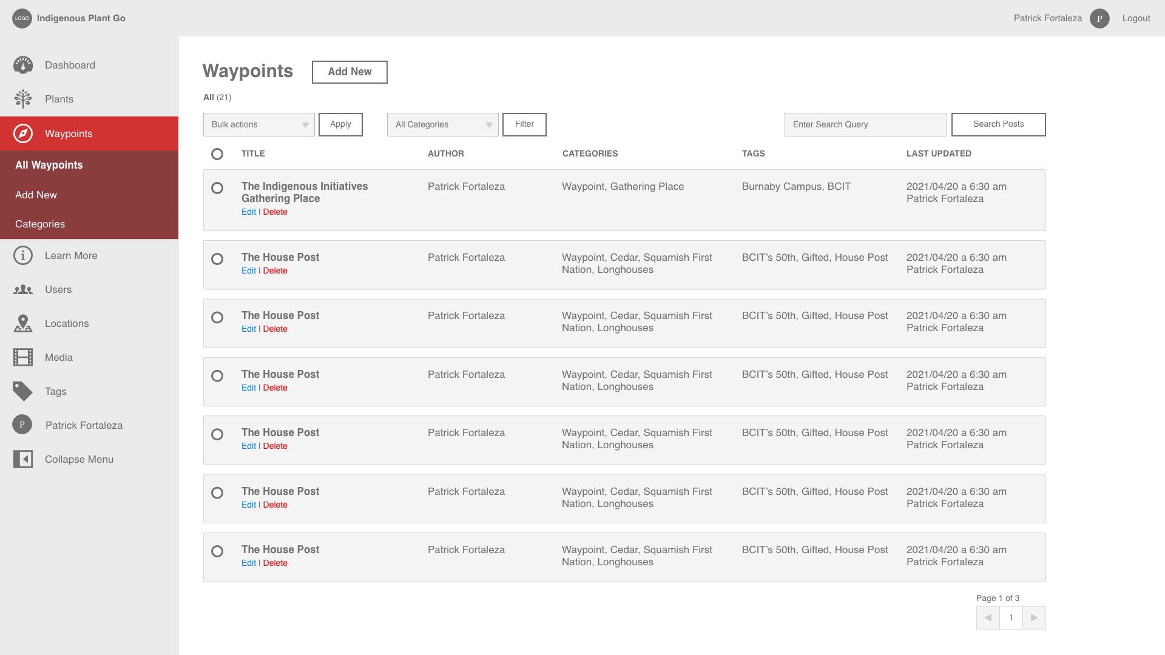Viewport: 1165px width, 655px height.
Task: Open the Bulk actions dropdown
Action: [259, 124]
